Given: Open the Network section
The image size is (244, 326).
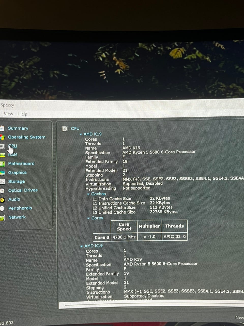Looking at the screenshot, I should pyautogui.click(x=17, y=217).
